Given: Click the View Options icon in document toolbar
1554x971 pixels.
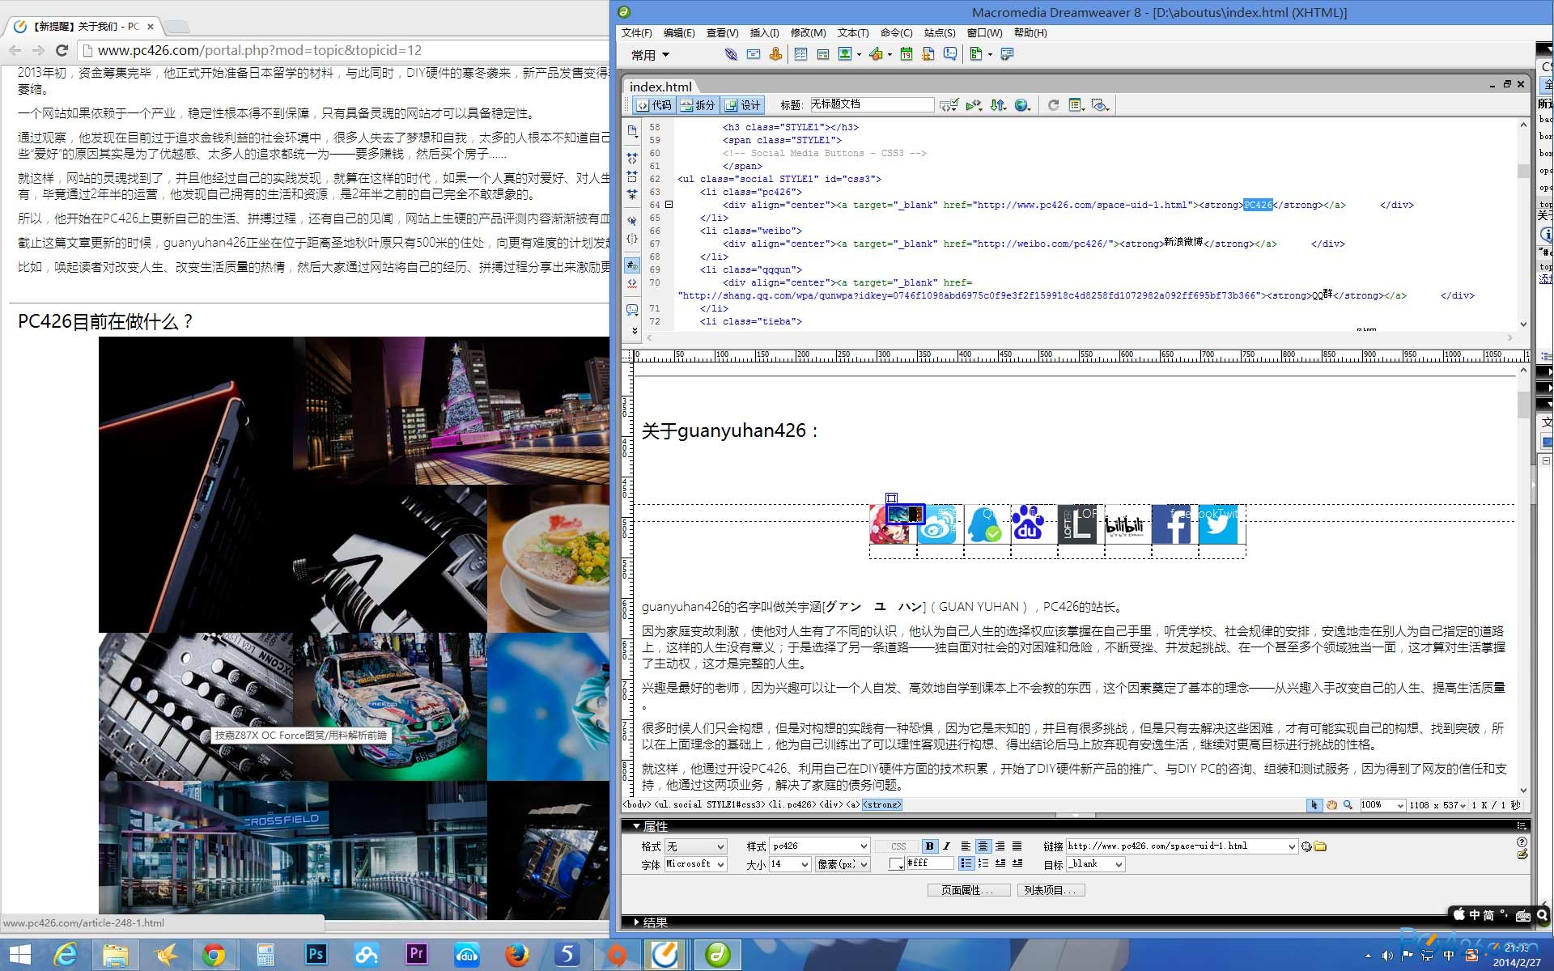Looking at the screenshot, I should tap(1076, 105).
